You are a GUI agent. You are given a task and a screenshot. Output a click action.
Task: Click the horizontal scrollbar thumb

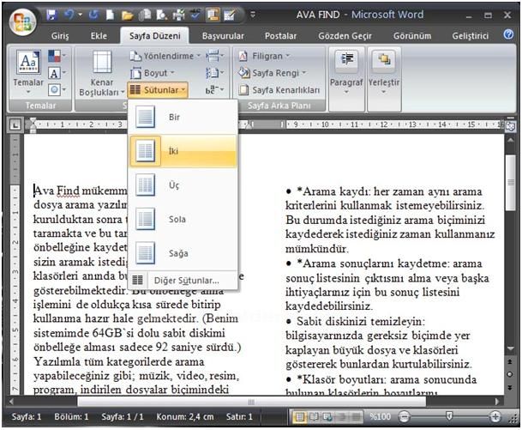(251, 402)
